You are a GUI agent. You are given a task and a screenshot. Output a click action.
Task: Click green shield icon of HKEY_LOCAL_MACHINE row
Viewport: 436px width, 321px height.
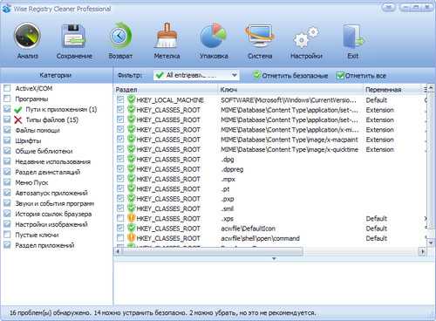click(131, 99)
